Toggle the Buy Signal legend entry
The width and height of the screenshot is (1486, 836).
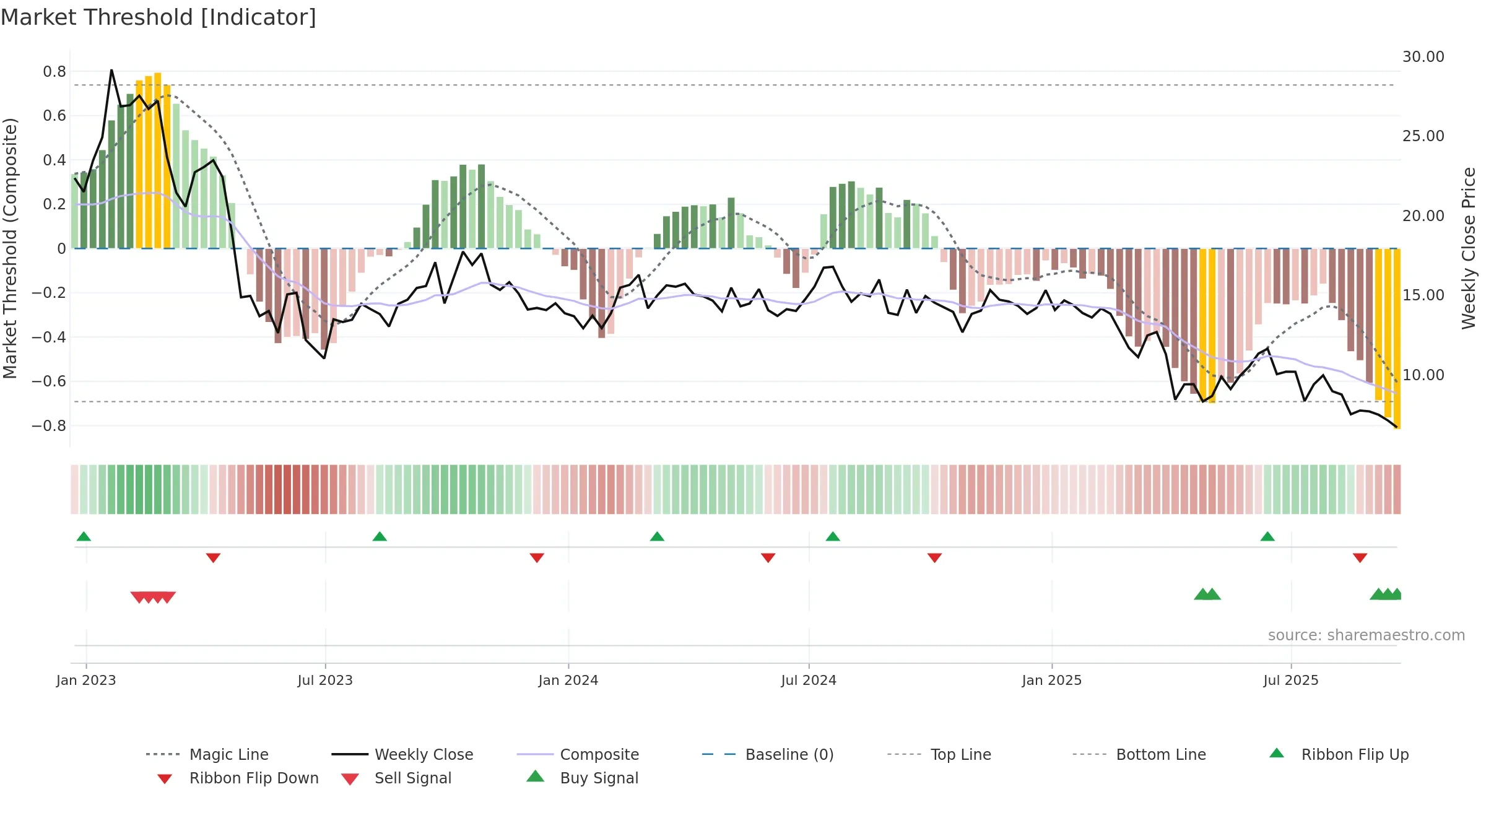pos(582,778)
